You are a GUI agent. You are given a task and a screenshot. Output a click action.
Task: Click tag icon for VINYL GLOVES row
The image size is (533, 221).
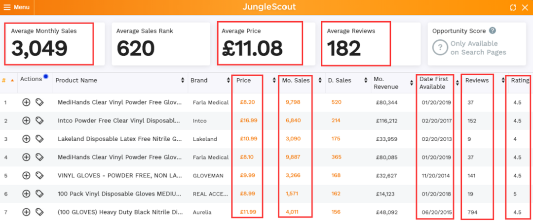coord(39,175)
